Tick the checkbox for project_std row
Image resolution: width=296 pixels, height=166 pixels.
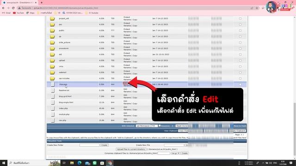pos(240,18)
